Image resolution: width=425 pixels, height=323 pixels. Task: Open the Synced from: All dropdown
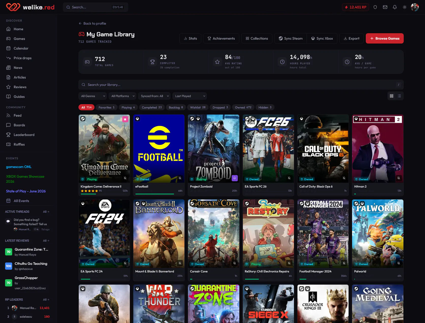(x=154, y=96)
